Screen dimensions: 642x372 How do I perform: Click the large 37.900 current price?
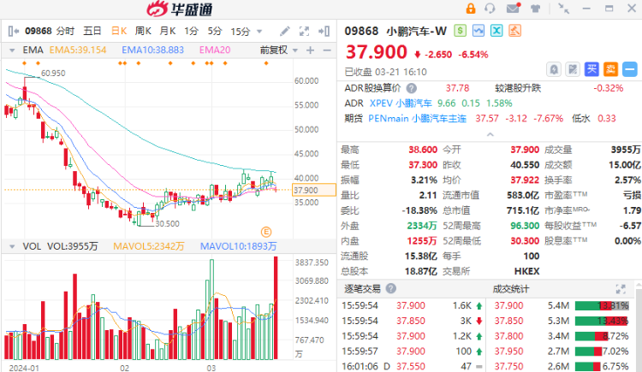tap(377, 52)
